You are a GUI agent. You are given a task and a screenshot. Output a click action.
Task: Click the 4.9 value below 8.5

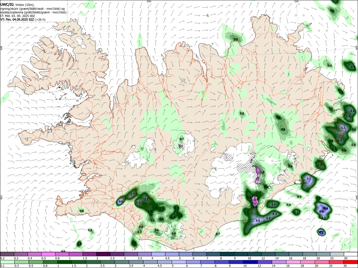[x=324, y=218]
